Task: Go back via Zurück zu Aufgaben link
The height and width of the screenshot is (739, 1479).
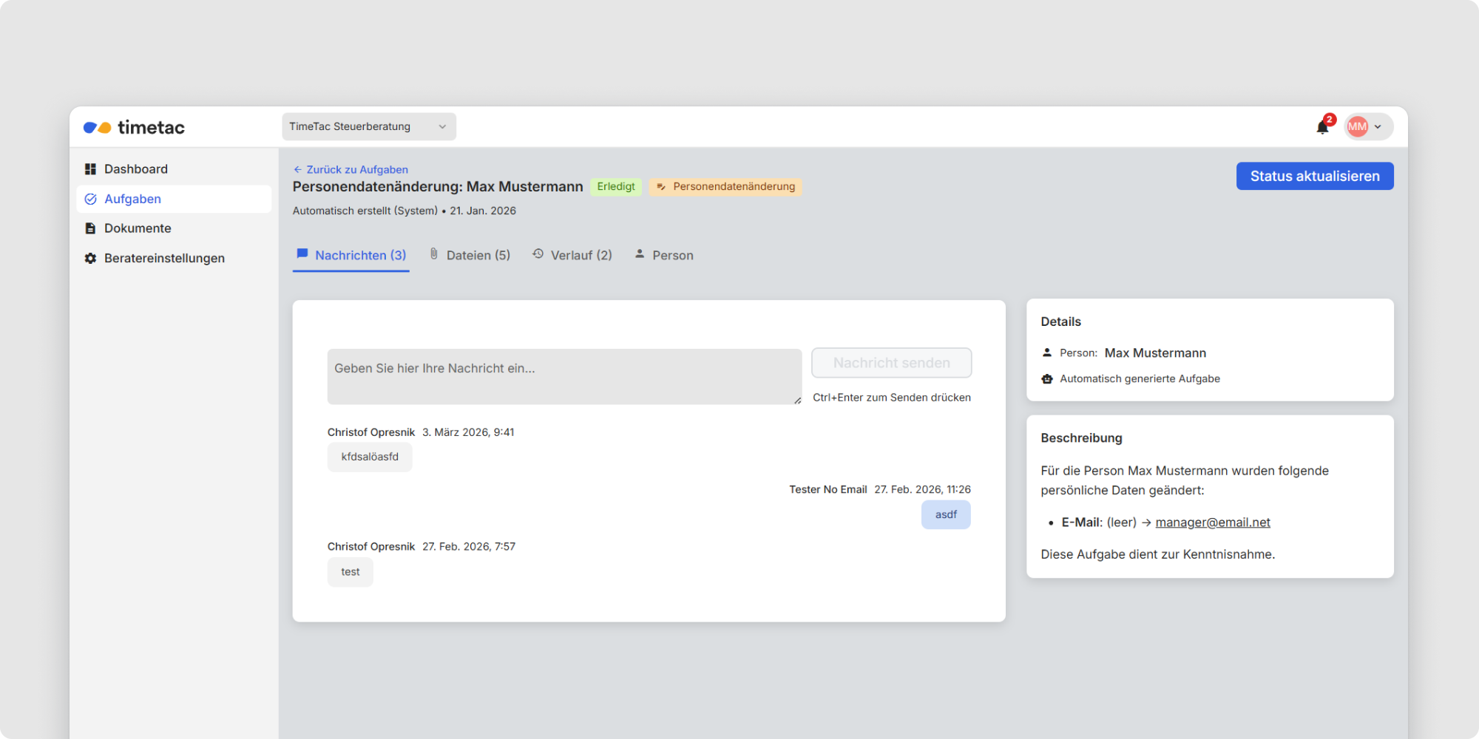Action: (351, 169)
